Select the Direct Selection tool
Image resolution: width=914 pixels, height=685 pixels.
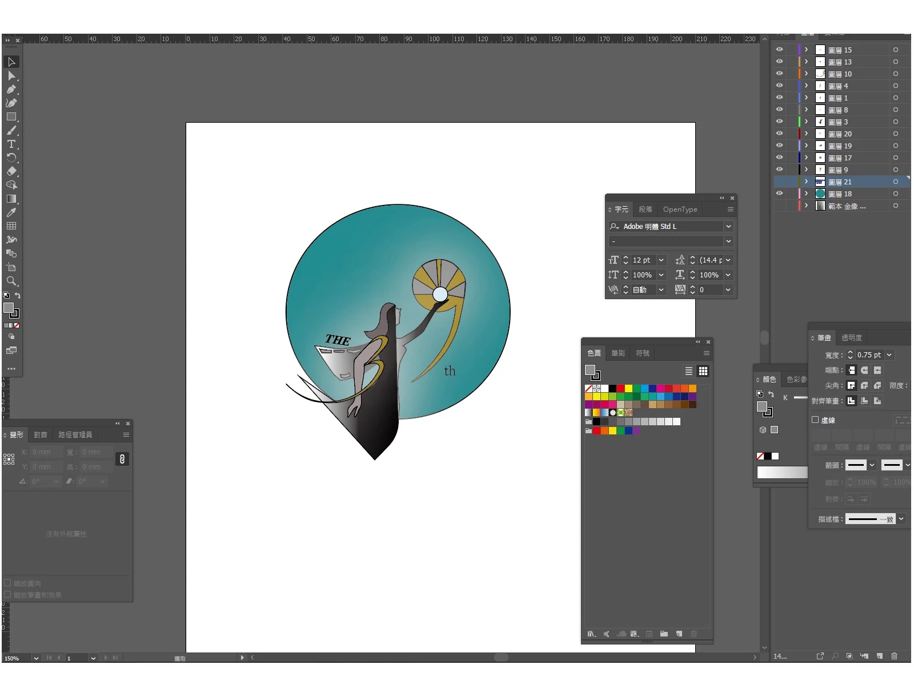11,75
